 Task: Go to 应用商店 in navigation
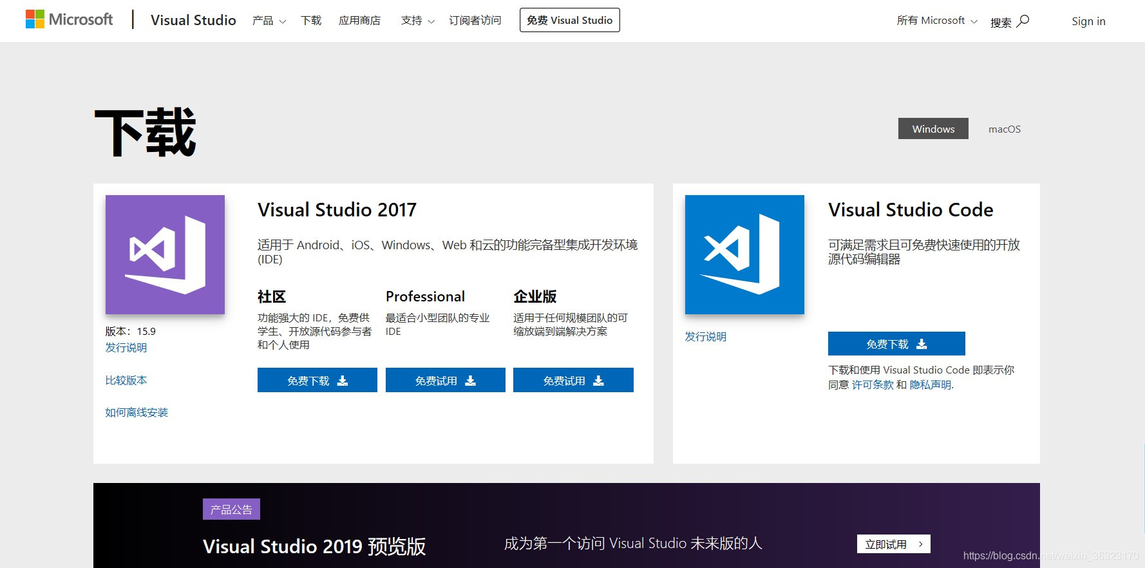(x=359, y=21)
